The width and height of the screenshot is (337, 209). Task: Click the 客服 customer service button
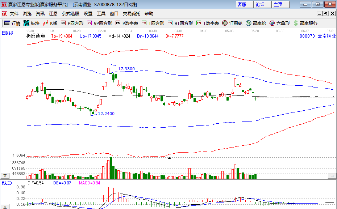[245, 4]
